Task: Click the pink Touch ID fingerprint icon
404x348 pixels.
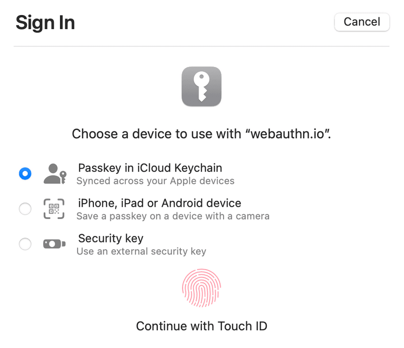Action: tap(202, 288)
